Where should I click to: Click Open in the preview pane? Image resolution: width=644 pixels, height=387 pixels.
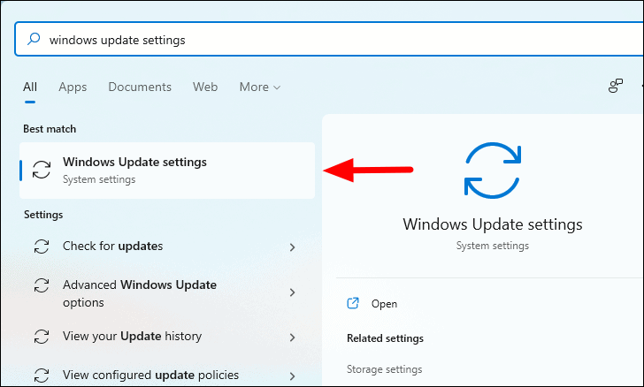pyautogui.click(x=384, y=304)
